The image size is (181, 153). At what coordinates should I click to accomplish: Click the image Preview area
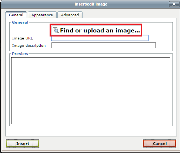pyautogui.click(x=91, y=91)
